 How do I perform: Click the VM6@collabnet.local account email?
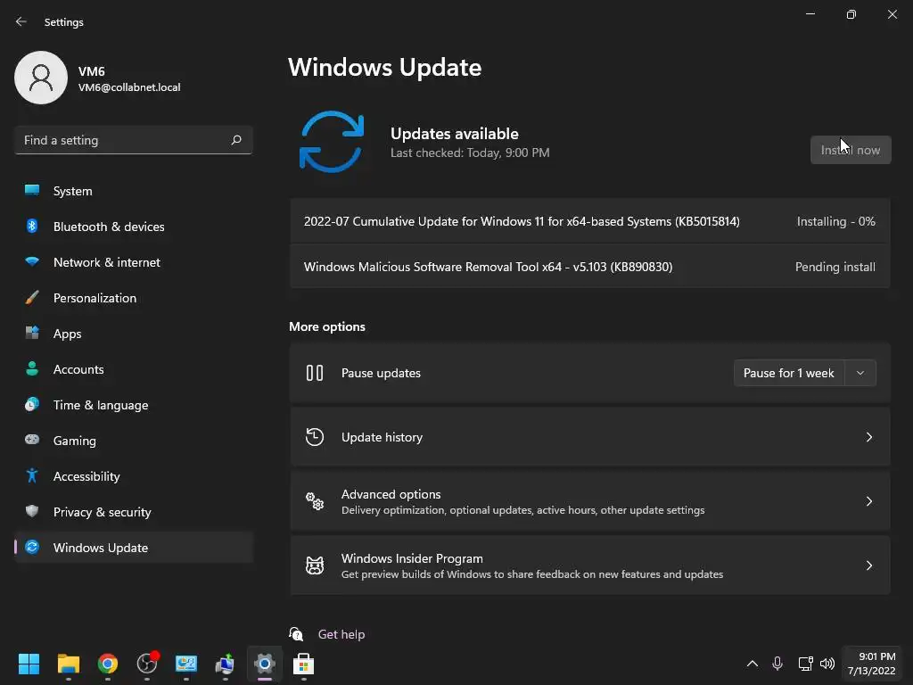[x=129, y=87]
